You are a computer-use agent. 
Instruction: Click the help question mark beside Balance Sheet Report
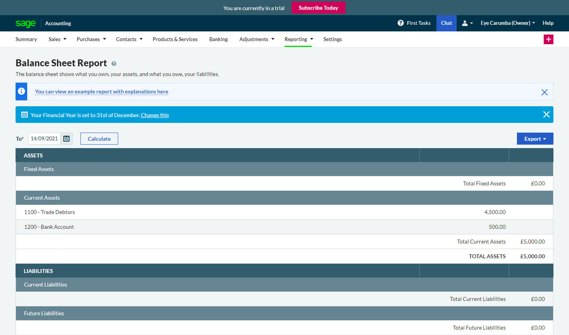114,64
